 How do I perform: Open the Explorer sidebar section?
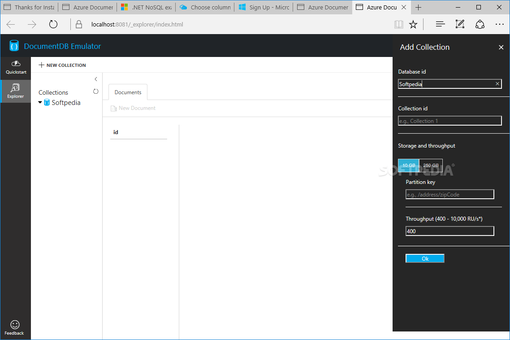16,91
